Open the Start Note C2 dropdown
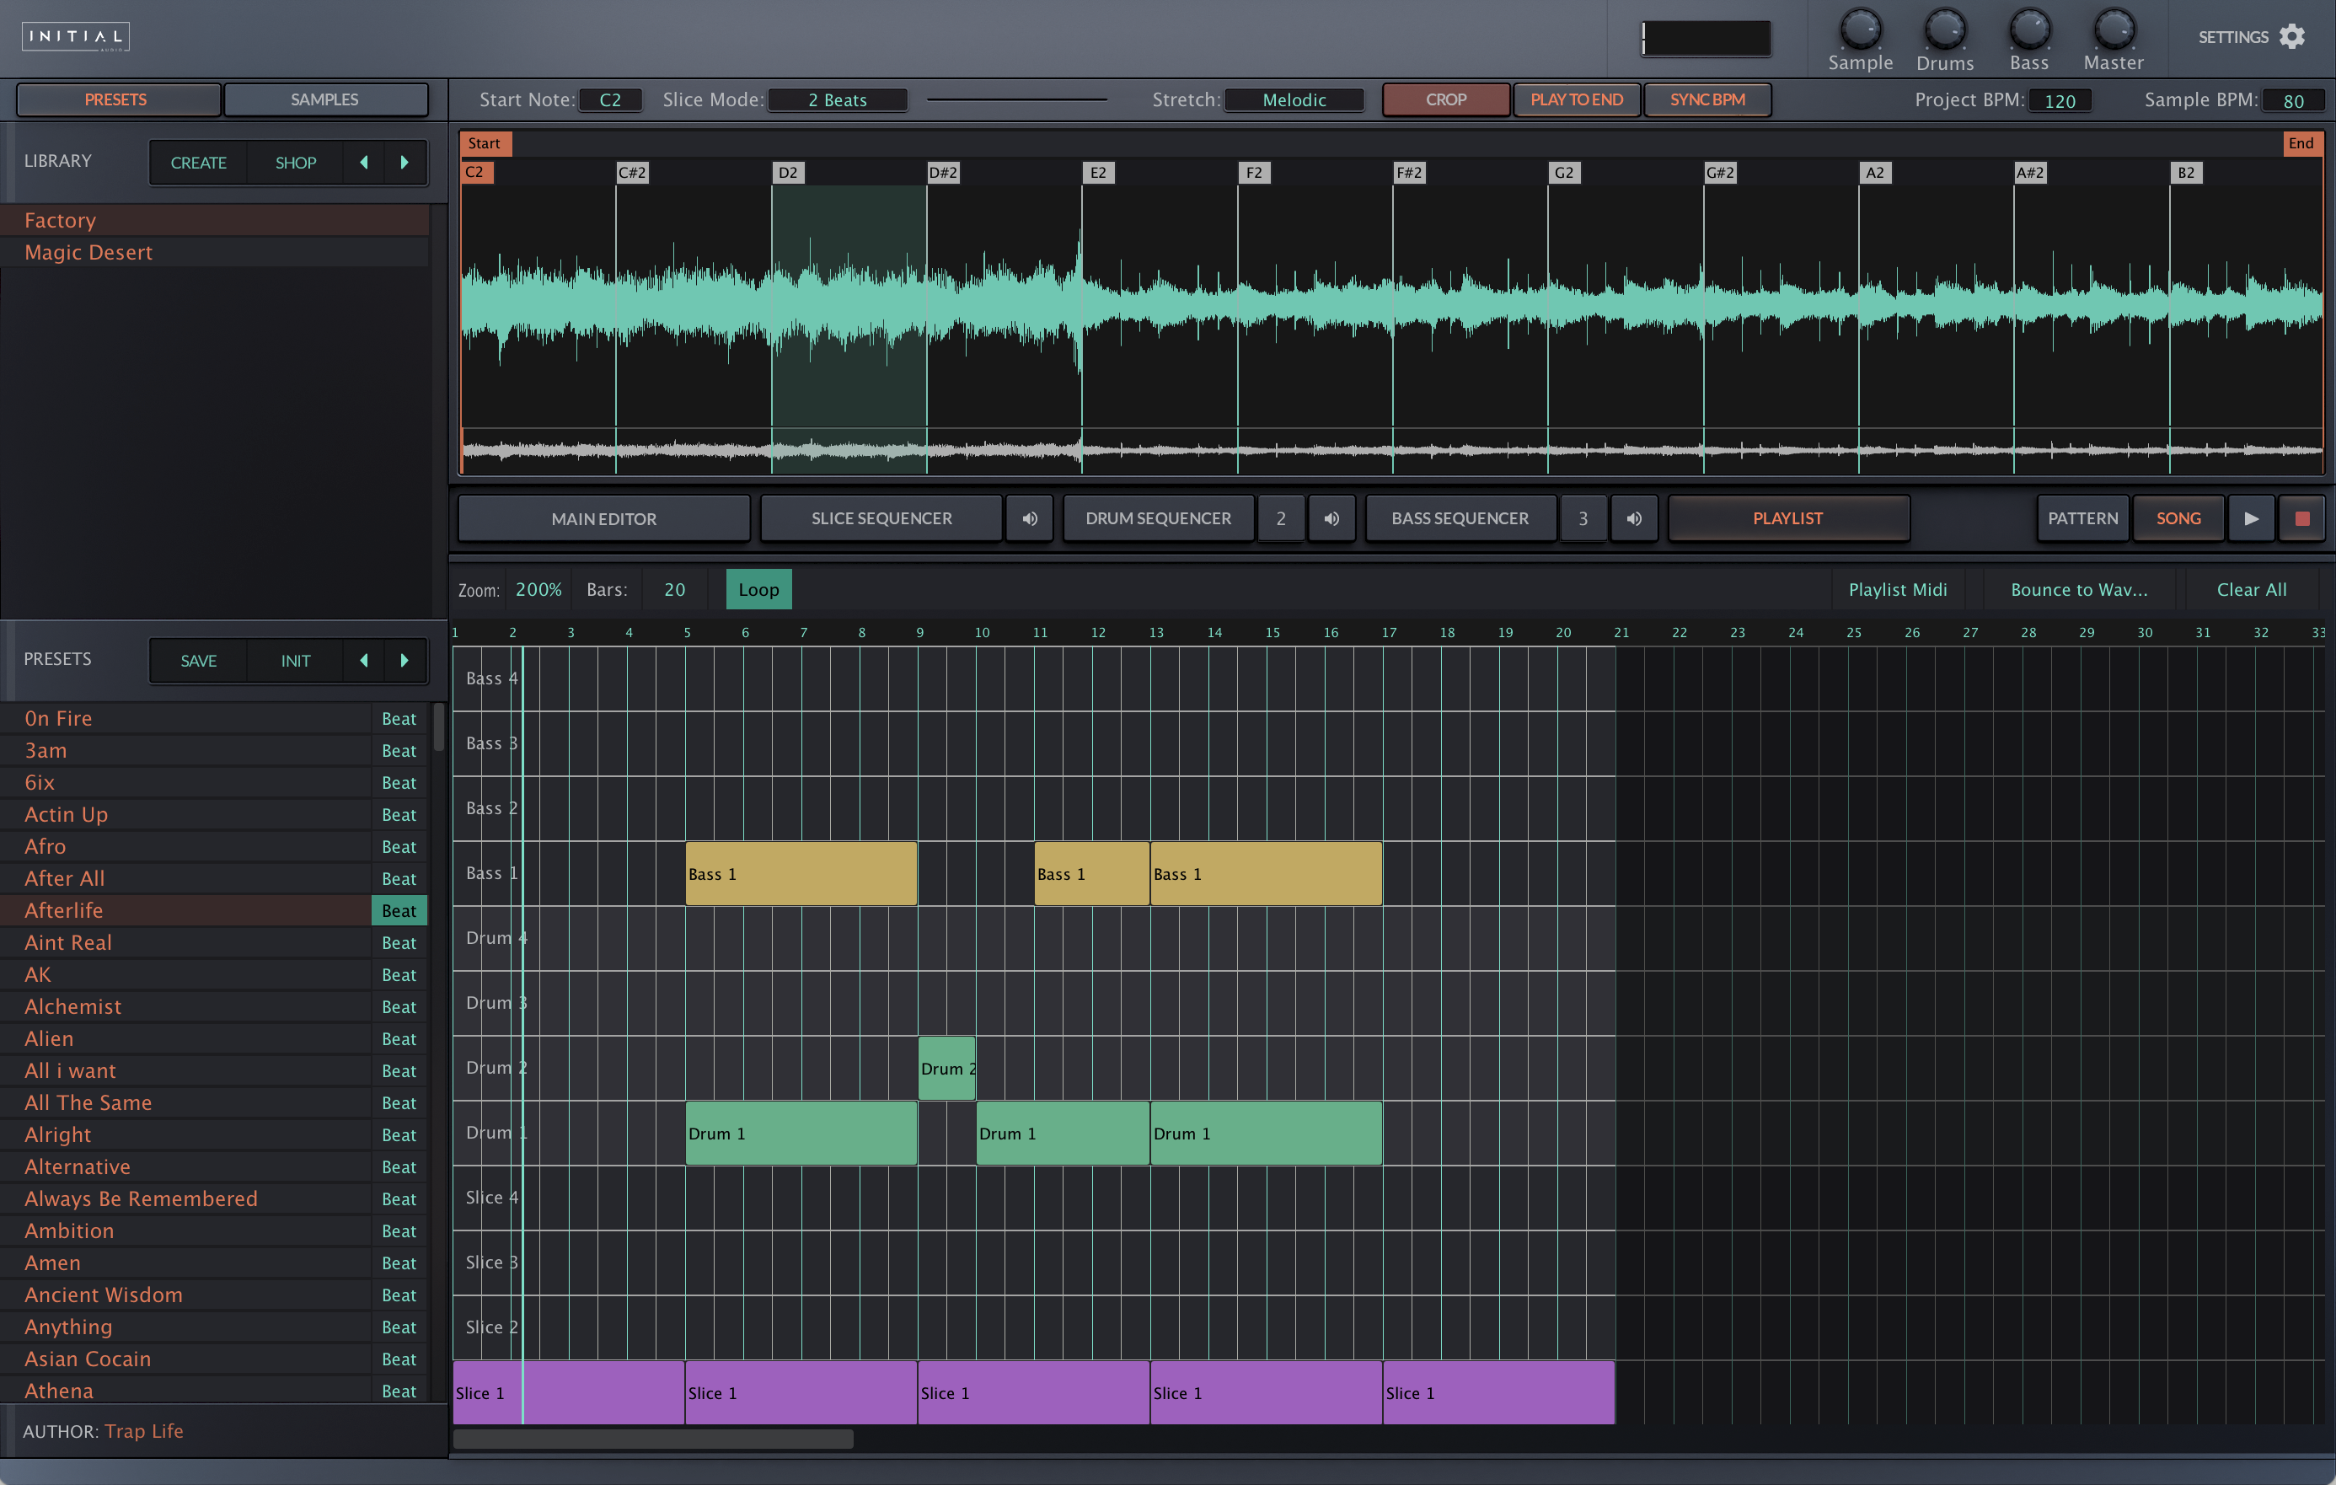The image size is (2336, 1485). click(x=610, y=100)
